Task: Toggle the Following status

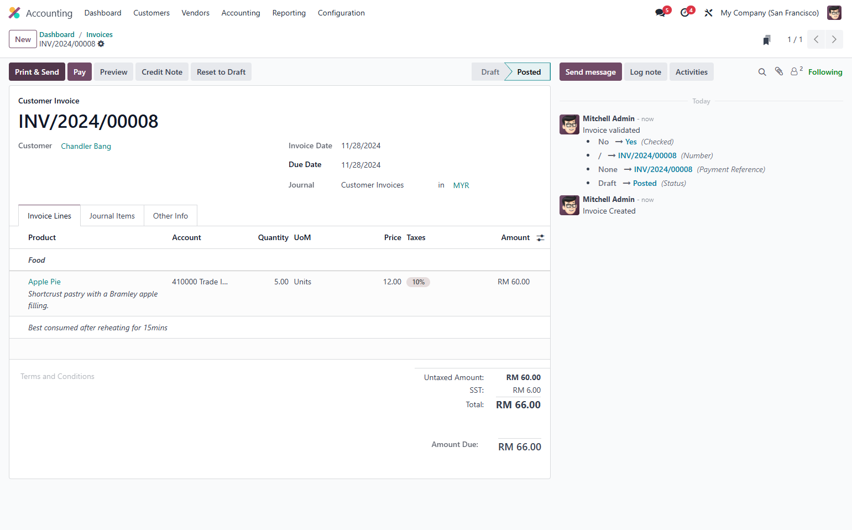Action: [825, 72]
